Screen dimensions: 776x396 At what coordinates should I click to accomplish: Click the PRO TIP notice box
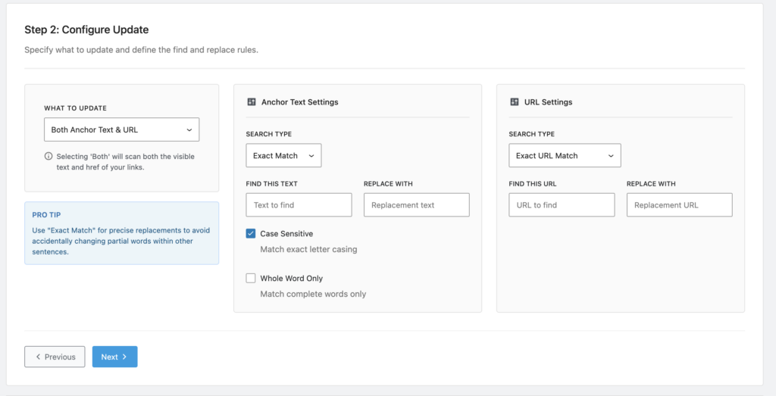tap(121, 233)
